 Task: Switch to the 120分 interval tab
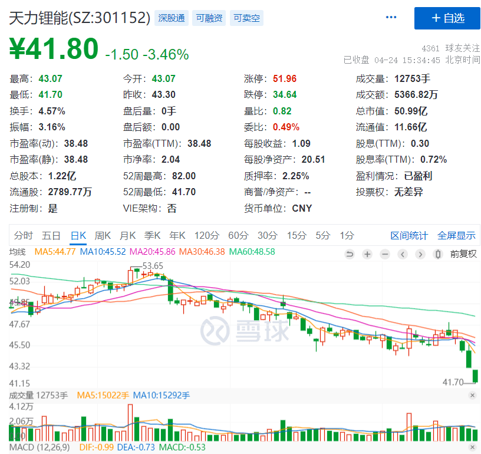[207, 236]
